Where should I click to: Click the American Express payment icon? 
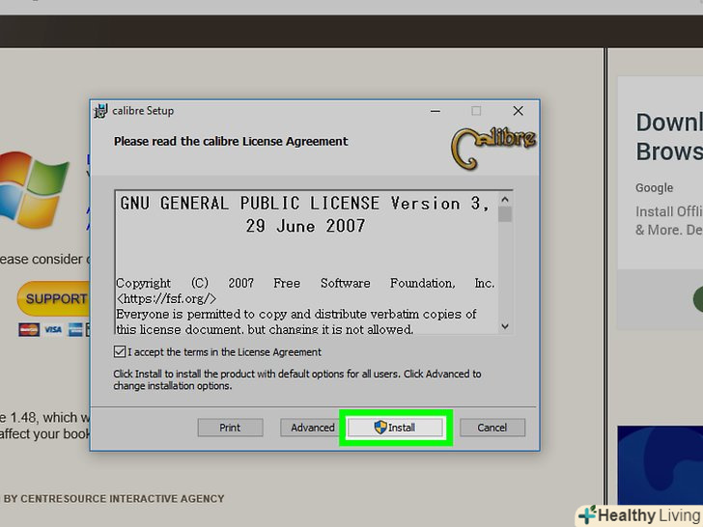coord(75,330)
